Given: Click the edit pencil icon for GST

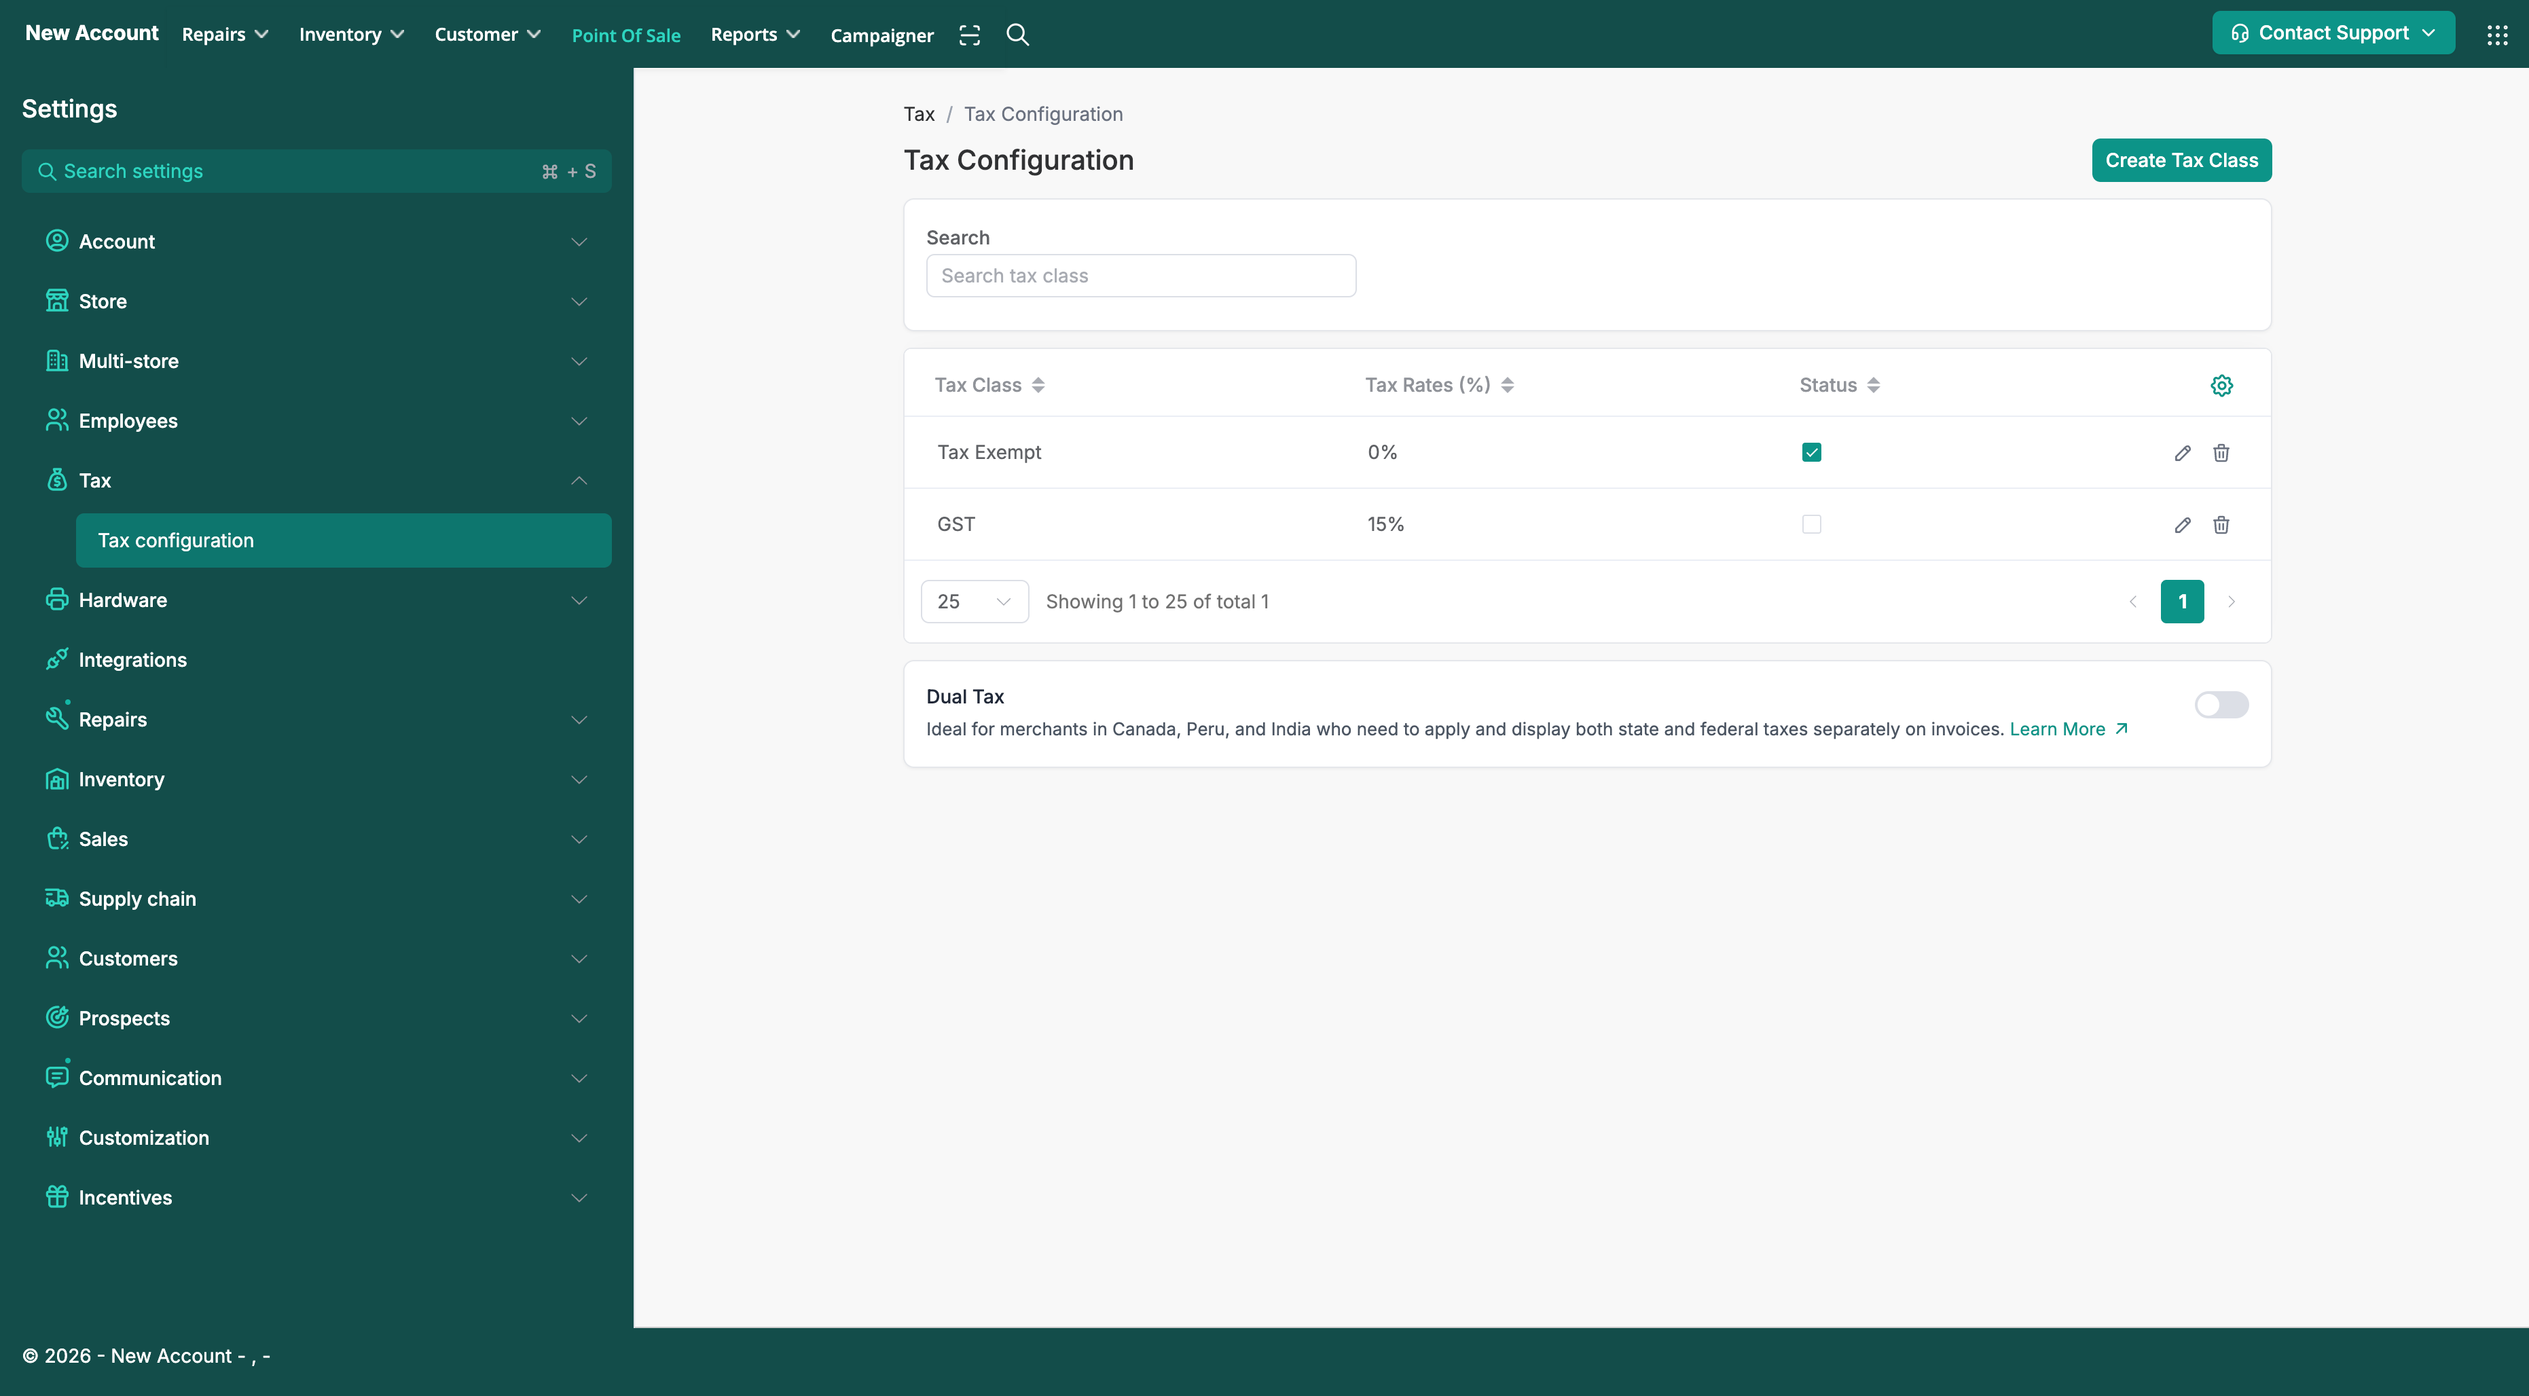Looking at the screenshot, I should [2181, 526].
